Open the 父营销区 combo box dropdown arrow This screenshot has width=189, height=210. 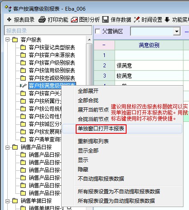[x=177, y=31]
